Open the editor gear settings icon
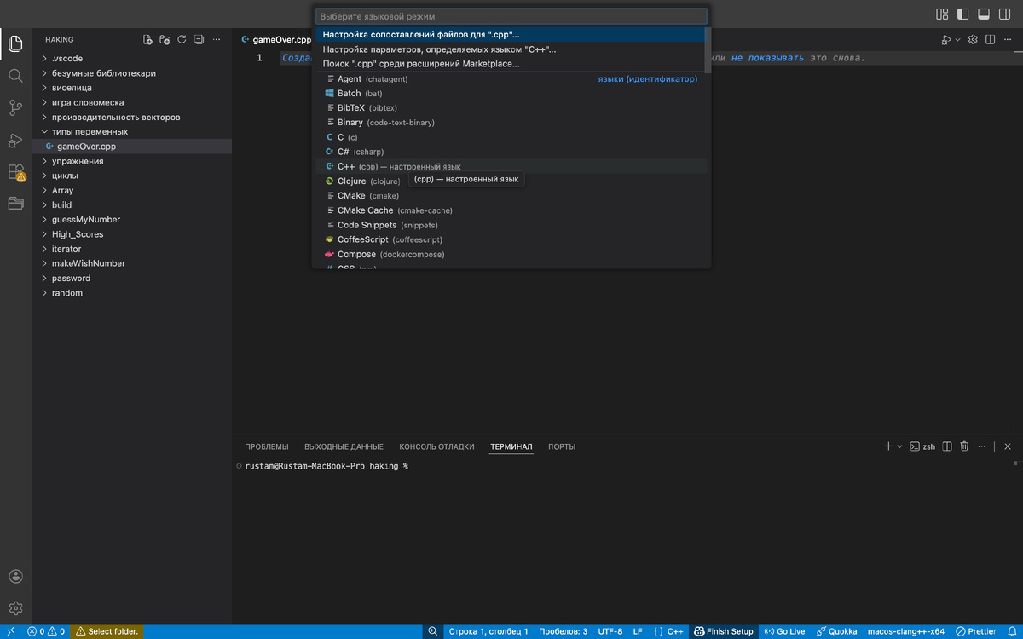 973,39
